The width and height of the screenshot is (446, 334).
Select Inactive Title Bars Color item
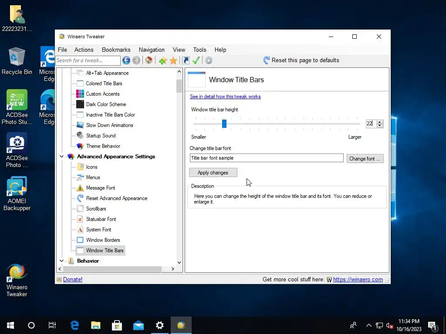110,115
